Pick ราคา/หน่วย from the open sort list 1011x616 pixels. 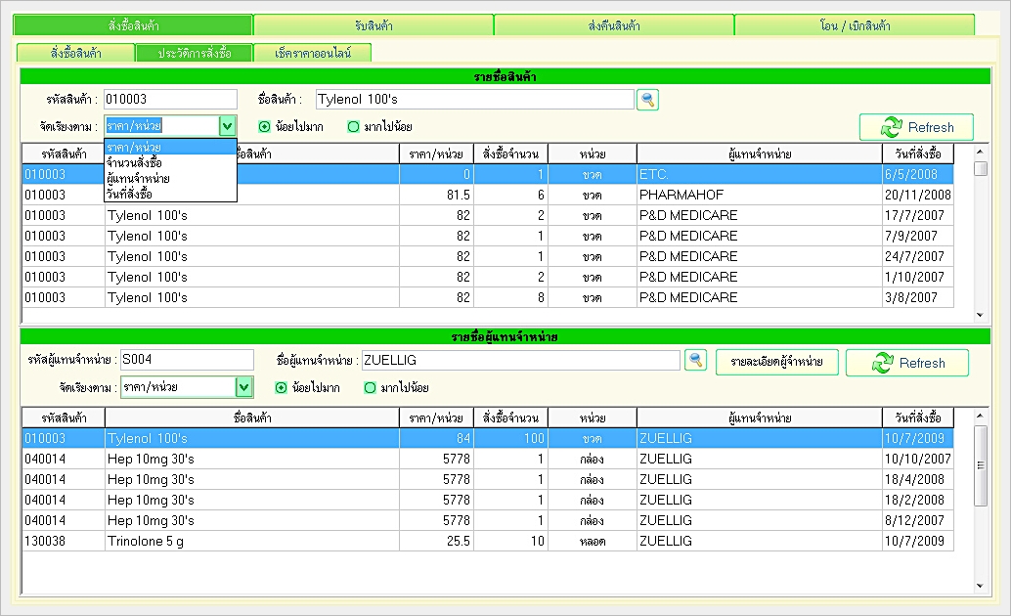tap(170, 147)
